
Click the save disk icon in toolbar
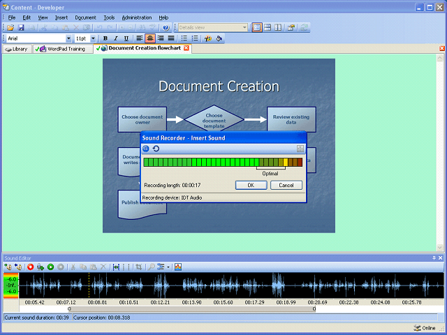tap(21, 27)
